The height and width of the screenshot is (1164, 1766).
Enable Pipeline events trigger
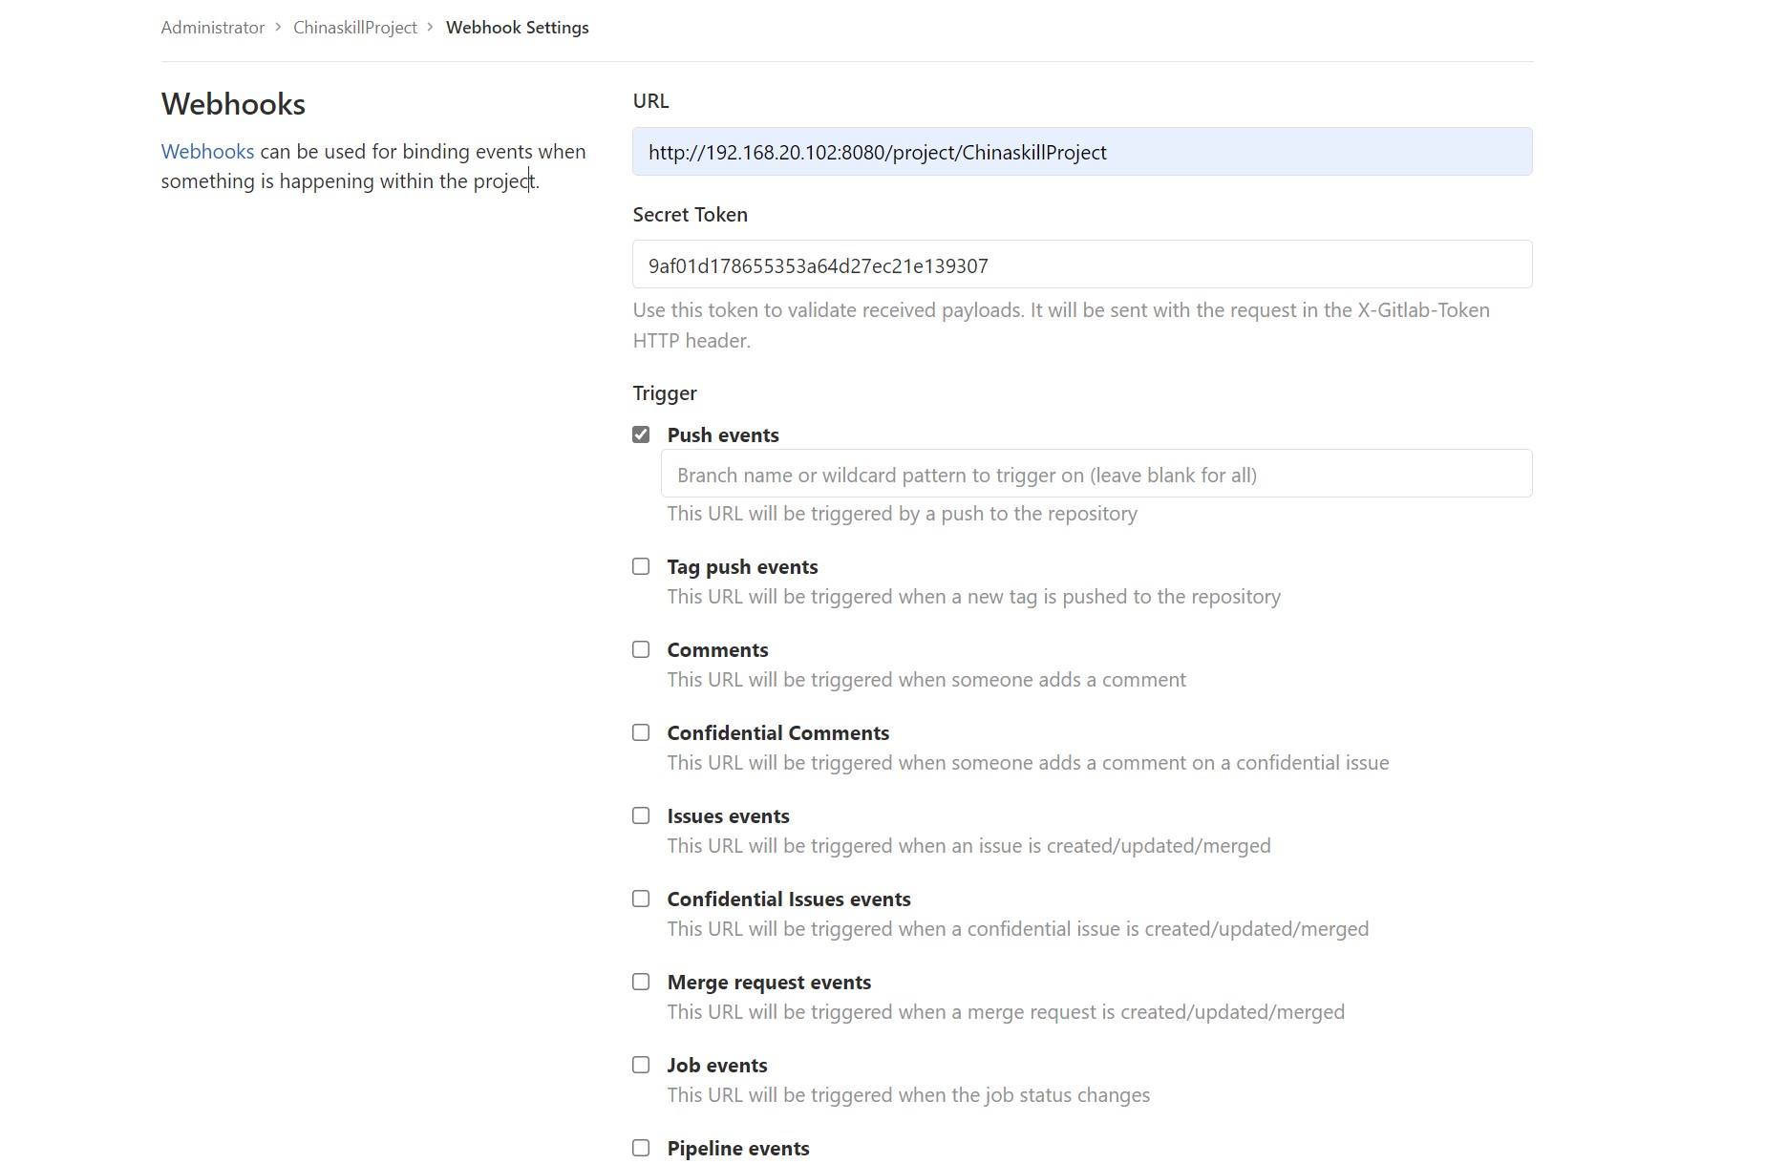click(641, 1148)
